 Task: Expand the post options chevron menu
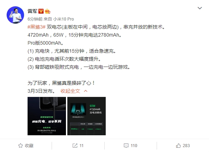(x=200, y=8)
